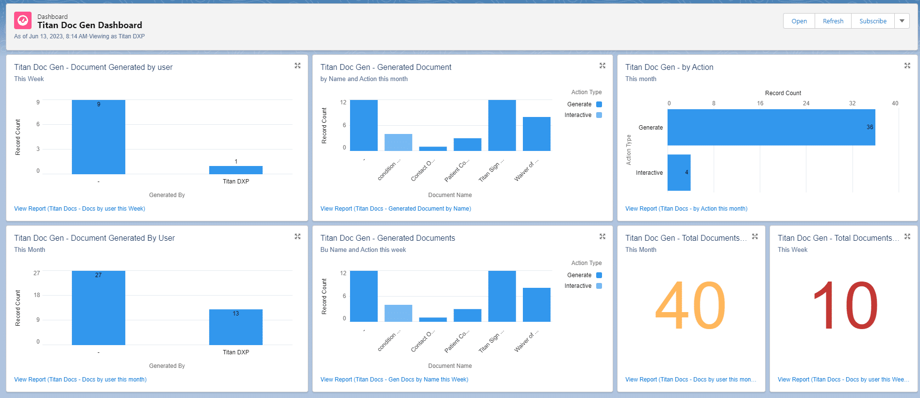Expand the Document Generated By User This Month widget
The height and width of the screenshot is (398, 920).
[298, 236]
